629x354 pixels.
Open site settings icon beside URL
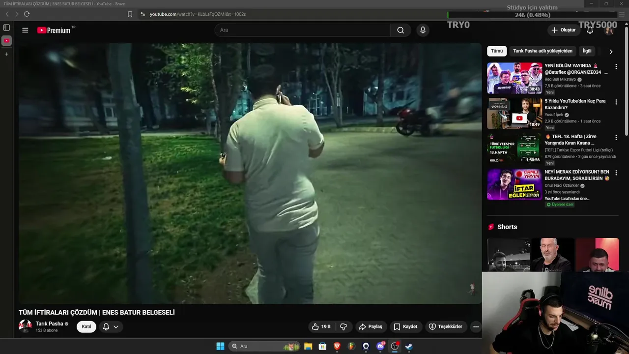point(143,14)
